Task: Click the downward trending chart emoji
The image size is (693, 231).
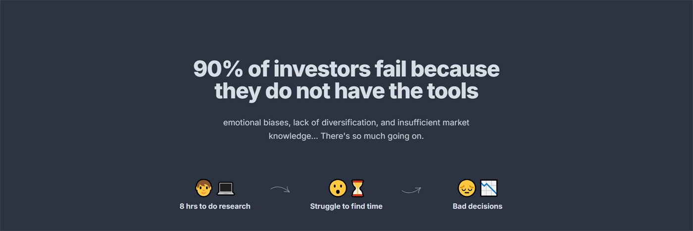Action: click(489, 188)
